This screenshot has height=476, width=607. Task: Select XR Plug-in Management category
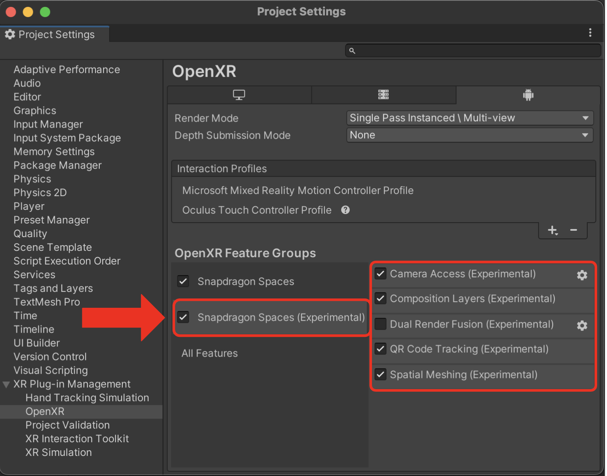point(72,384)
